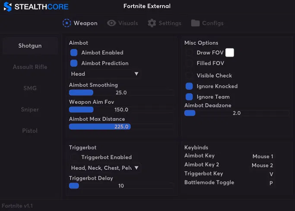Click the Aimbot Smoothing slider

pyautogui.click(x=121, y=92)
